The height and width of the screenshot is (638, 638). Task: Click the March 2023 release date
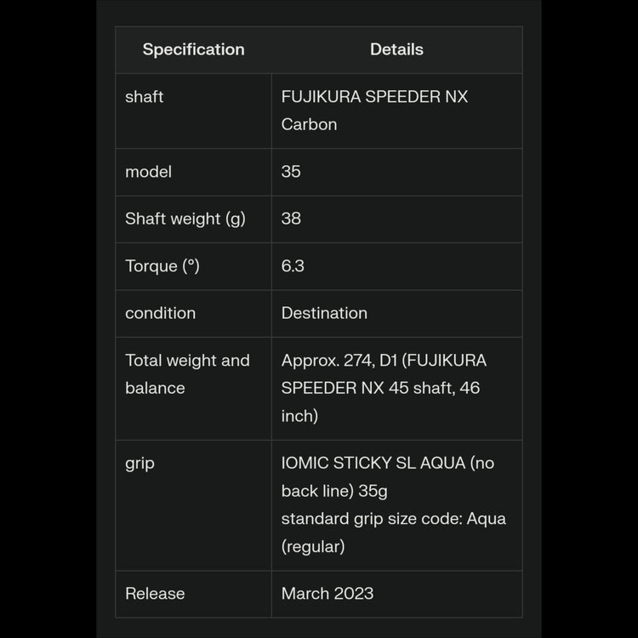(328, 594)
